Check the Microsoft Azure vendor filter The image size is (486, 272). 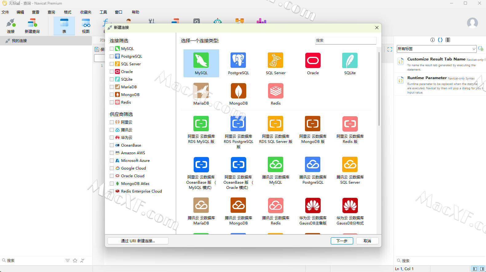[112, 160]
